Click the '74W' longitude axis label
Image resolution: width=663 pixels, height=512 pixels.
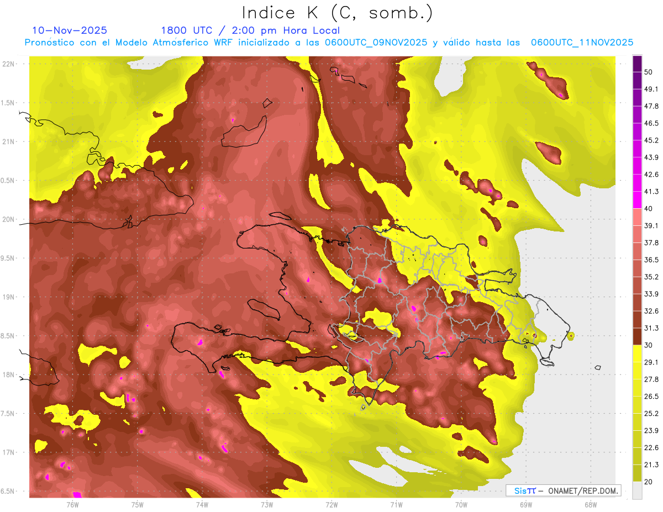point(202,504)
